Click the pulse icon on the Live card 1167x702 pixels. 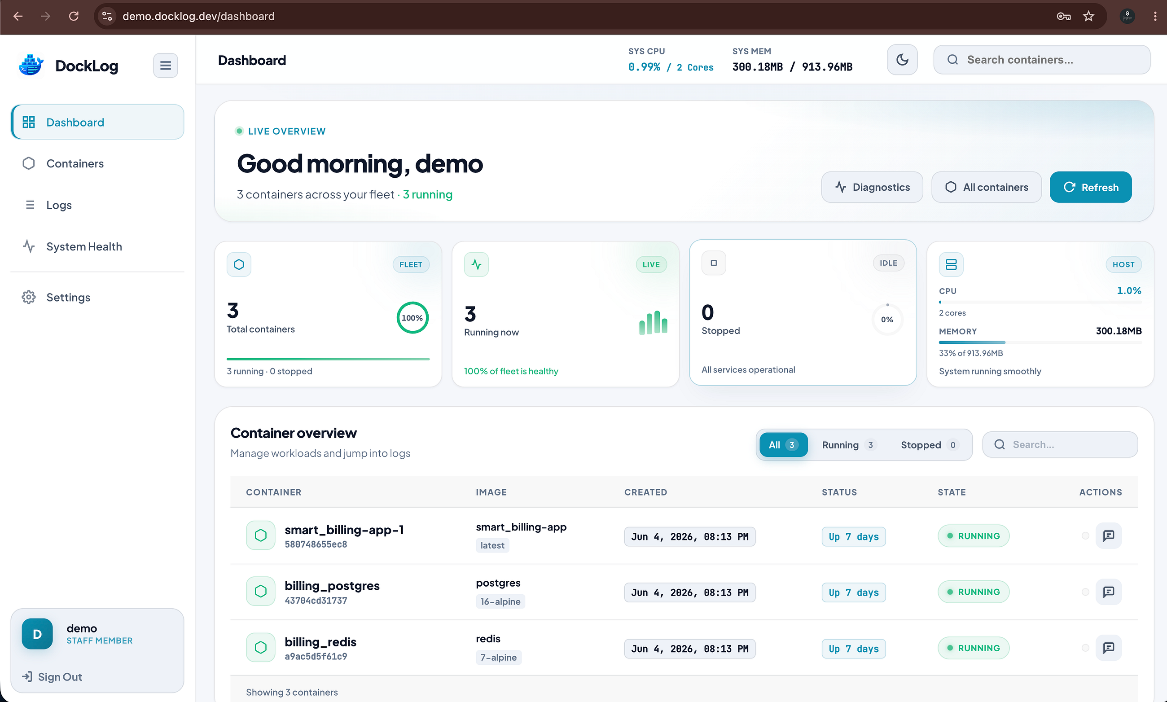pos(476,264)
